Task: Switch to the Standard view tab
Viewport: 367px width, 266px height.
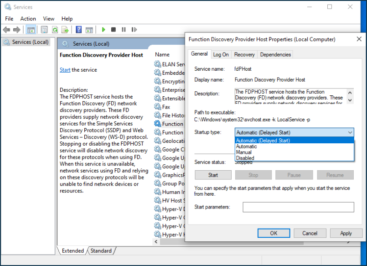Action: 101,251
